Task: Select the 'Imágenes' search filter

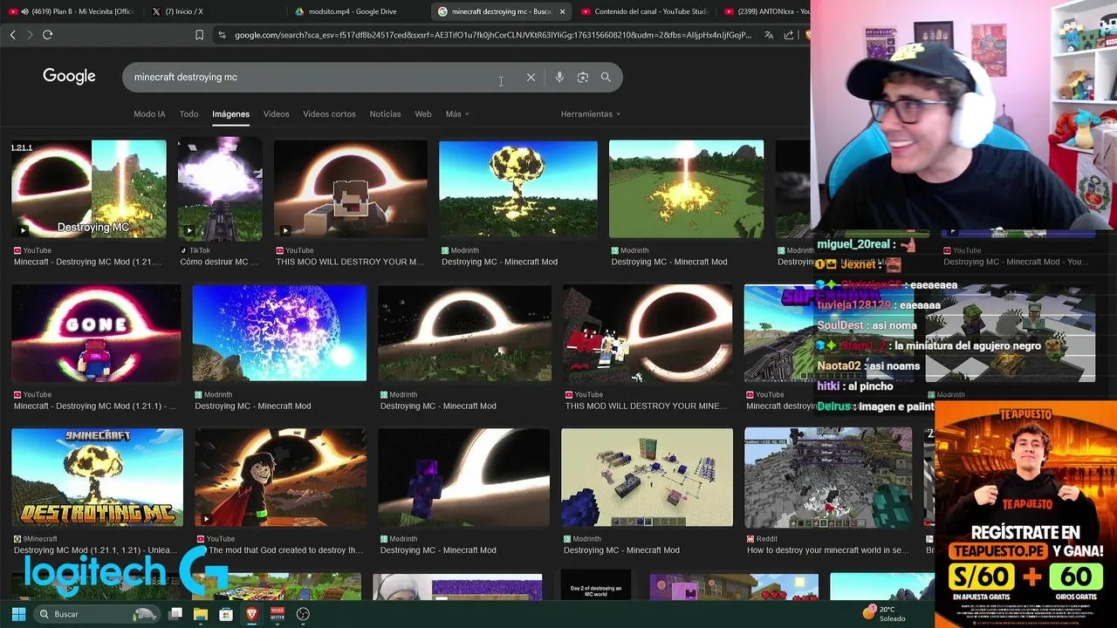Action: 230,114
